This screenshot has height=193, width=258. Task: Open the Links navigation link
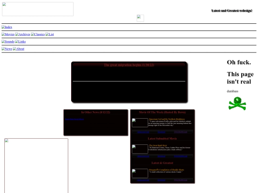(21, 41)
